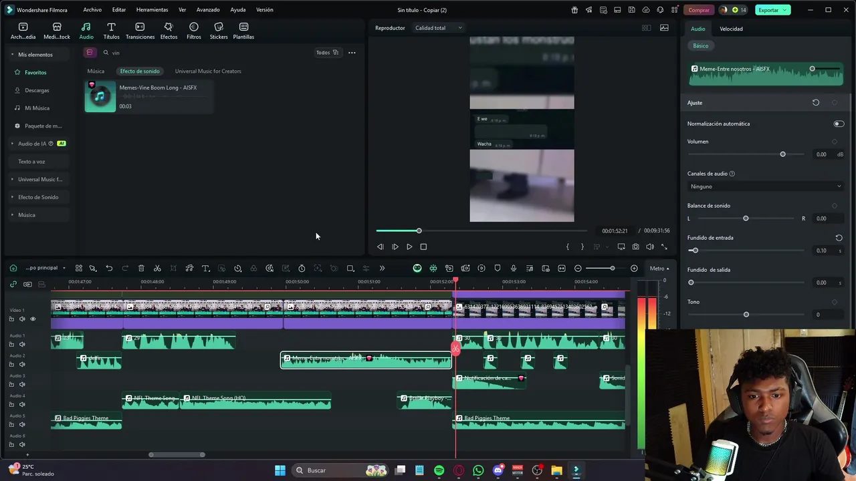Screen dimensions: 856x481
Task: Open the Avanzado menu
Action: point(208,10)
